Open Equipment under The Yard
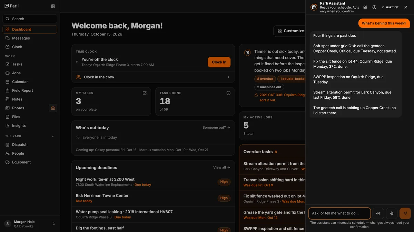Screen dimensions: 414x232 tap(30, 162)
